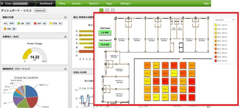Click the green ON status indicator
Image resolution: width=239 pixels, height=108 pixels.
(x=18, y=24)
